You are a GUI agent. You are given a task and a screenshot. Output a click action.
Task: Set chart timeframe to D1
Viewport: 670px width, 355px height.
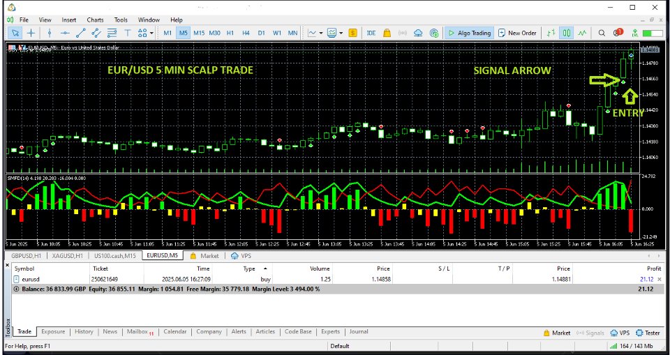click(262, 33)
